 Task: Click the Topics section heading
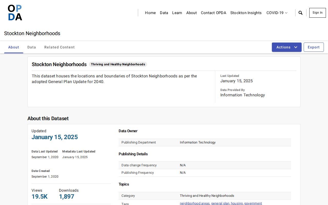(x=124, y=184)
